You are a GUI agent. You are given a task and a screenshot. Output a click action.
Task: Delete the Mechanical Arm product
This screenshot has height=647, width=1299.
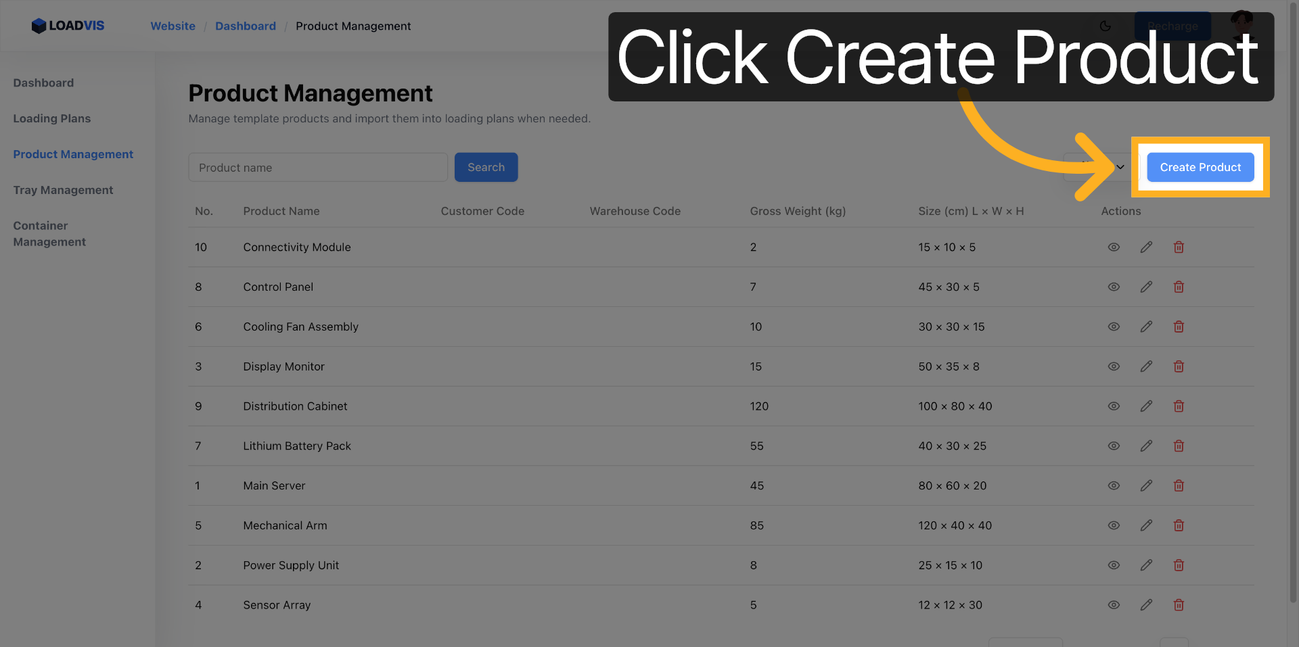click(1179, 525)
